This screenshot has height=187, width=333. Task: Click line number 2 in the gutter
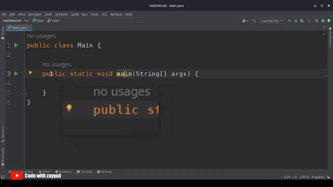9,55
